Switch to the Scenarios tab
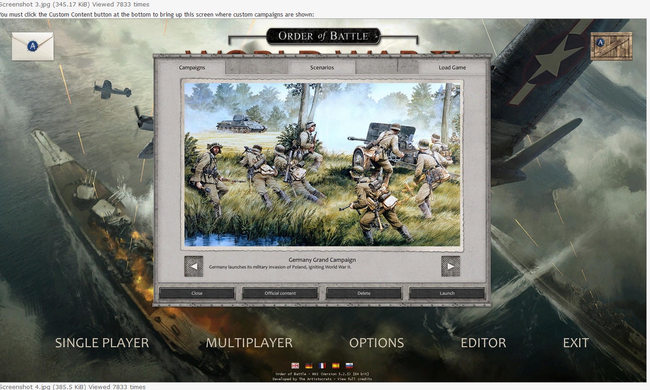This screenshot has height=390, width=650. [x=322, y=68]
